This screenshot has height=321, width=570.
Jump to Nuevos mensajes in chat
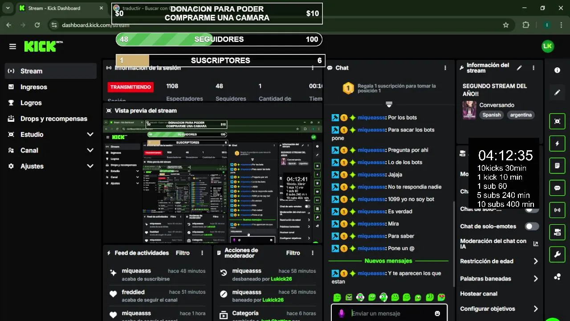(388, 261)
